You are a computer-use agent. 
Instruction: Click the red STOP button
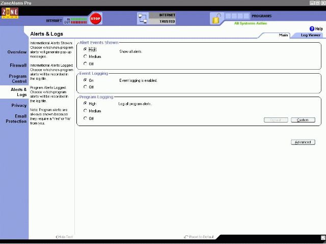point(95,18)
